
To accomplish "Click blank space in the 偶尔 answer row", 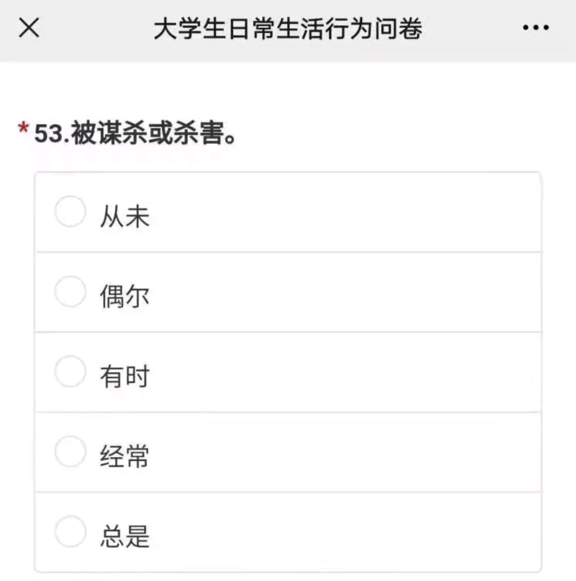I will [x=347, y=292].
